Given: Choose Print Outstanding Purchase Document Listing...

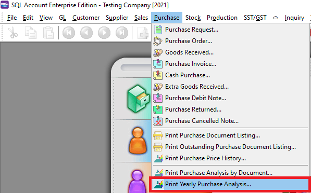Looking at the screenshot, I should point(230,147).
